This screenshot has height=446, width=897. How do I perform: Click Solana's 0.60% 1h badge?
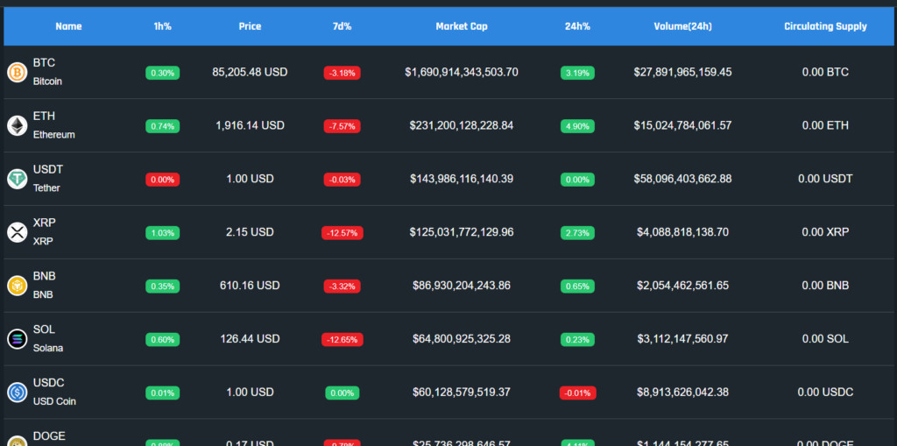coord(162,339)
